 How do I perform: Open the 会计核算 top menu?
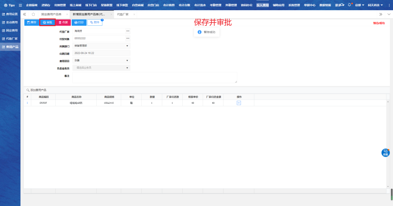[x=168, y=5]
